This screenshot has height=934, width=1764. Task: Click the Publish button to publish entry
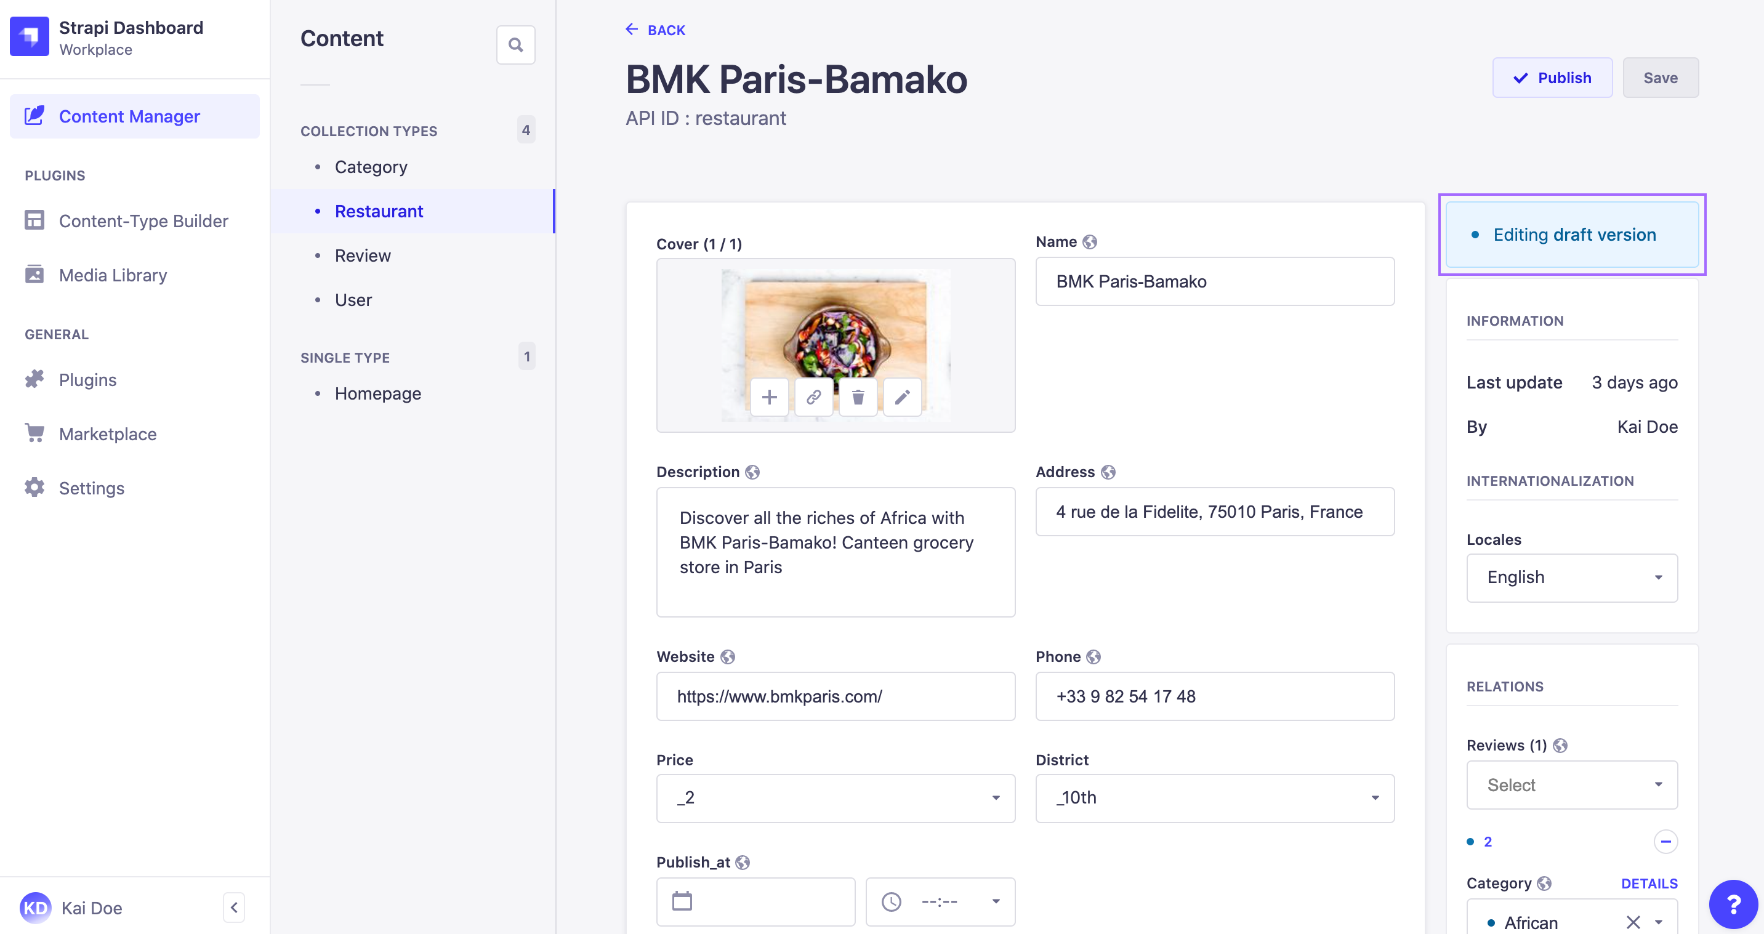(1553, 78)
